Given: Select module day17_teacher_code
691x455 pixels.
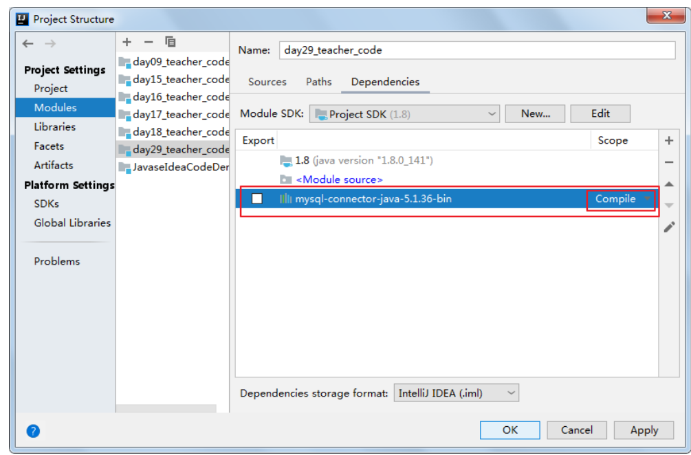Looking at the screenshot, I should (173, 115).
